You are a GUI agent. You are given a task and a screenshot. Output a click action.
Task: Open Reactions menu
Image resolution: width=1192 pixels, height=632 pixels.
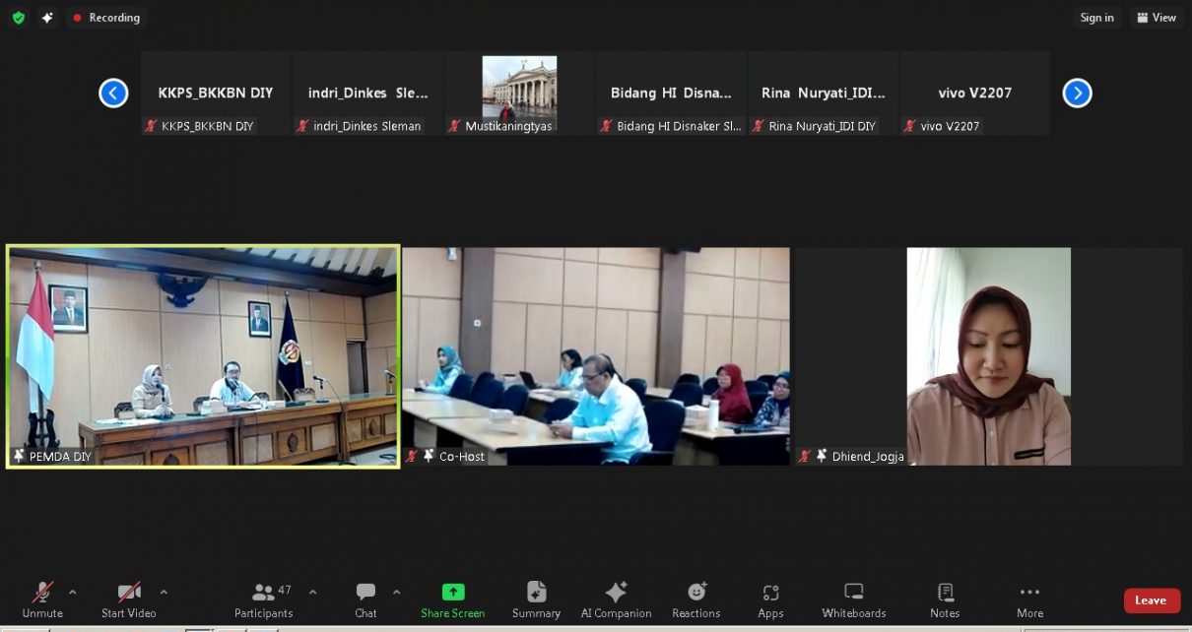[x=696, y=600]
